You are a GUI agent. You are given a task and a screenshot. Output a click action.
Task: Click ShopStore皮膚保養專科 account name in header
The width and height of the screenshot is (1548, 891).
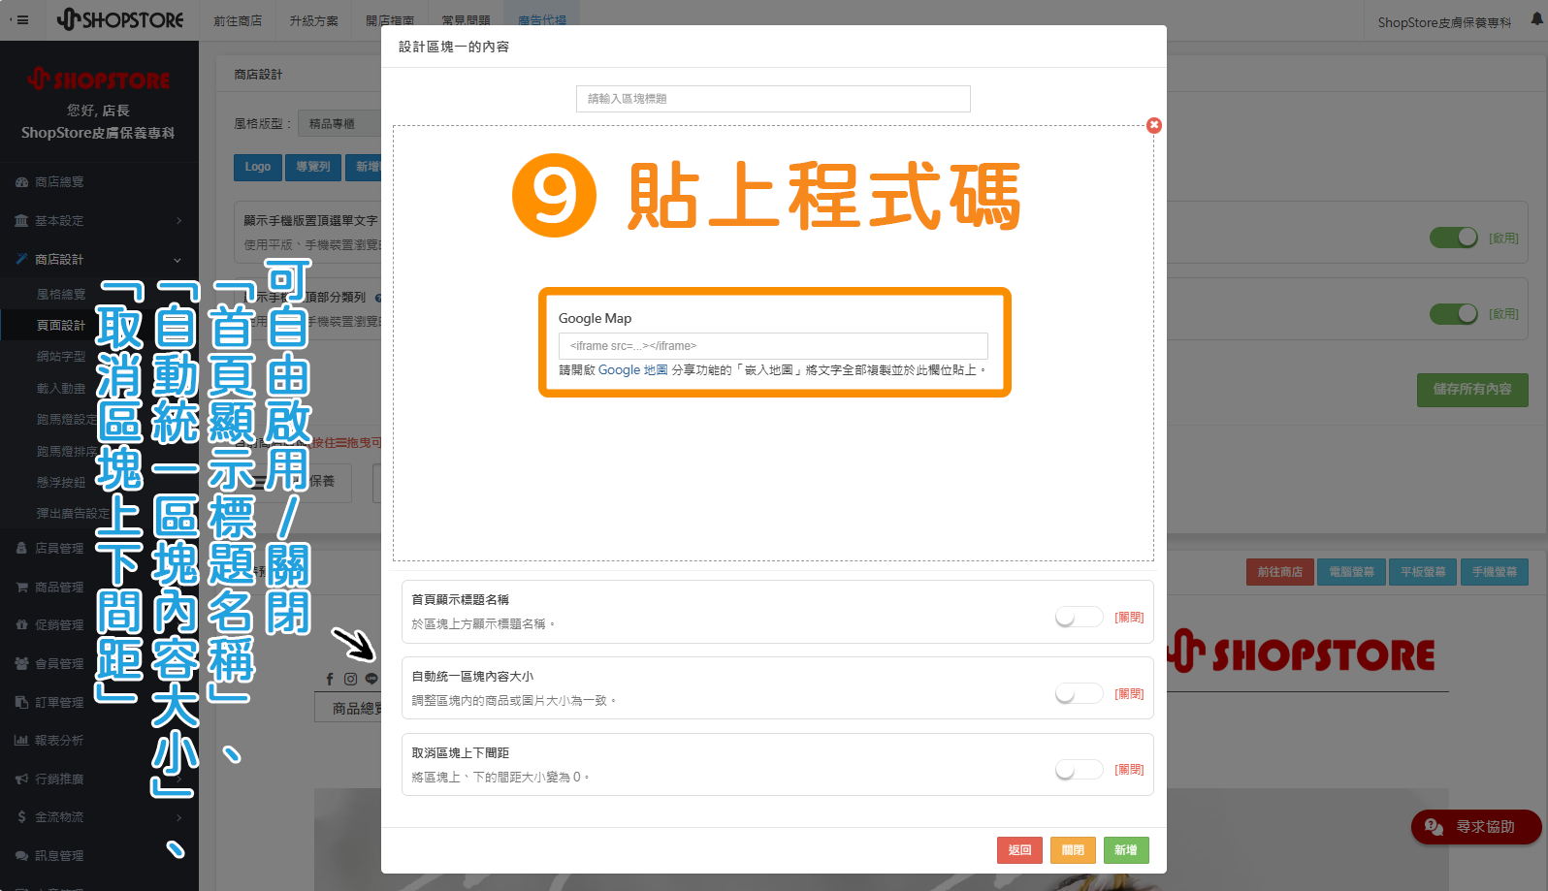pos(1444,22)
